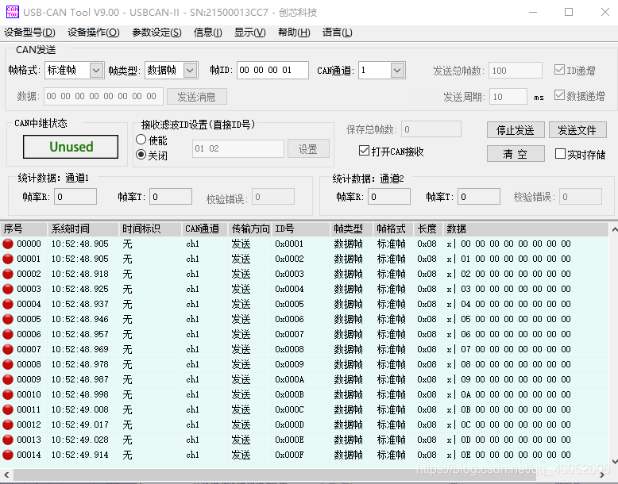Click the red status icon for row 00003
Viewport: 618px width, 484px height.
[9, 290]
